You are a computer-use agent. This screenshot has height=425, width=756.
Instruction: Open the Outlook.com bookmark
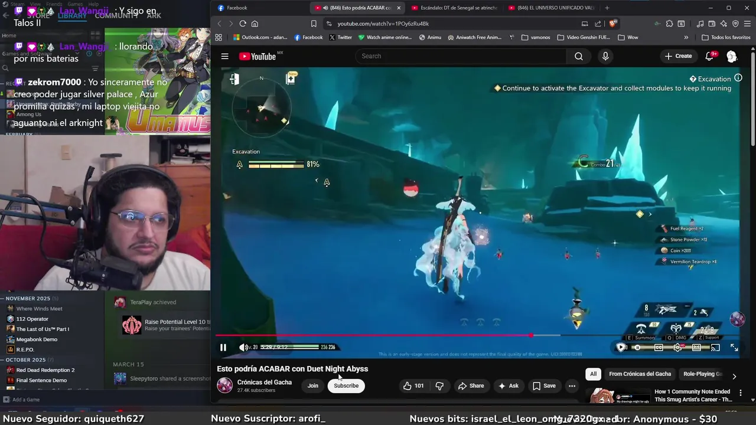tap(260, 37)
